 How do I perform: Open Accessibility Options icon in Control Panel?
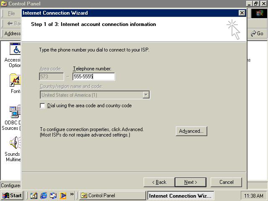15,49
